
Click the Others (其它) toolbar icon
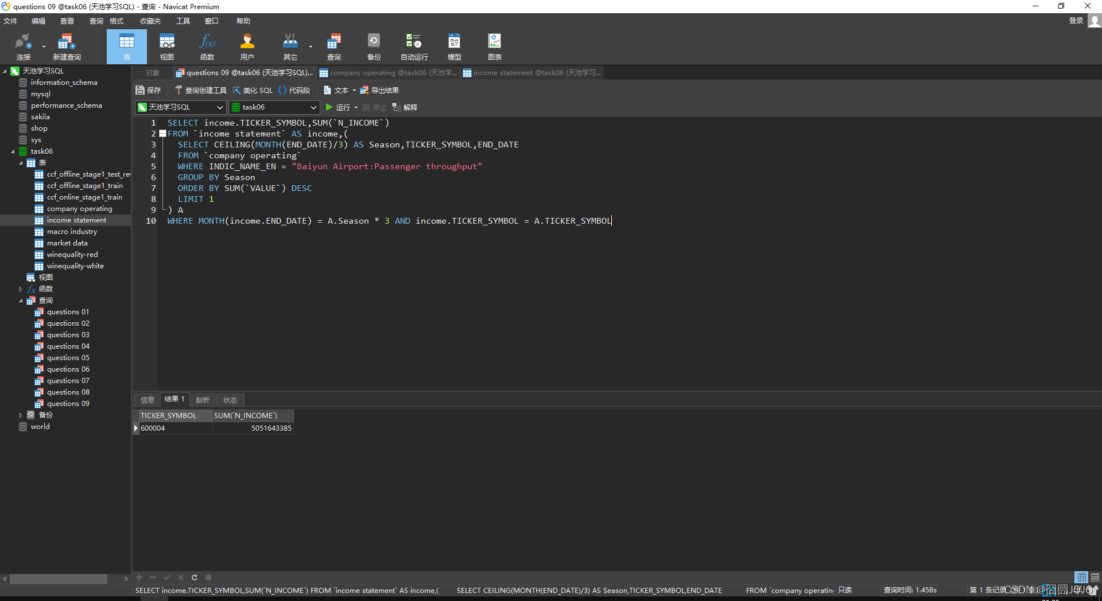point(290,46)
